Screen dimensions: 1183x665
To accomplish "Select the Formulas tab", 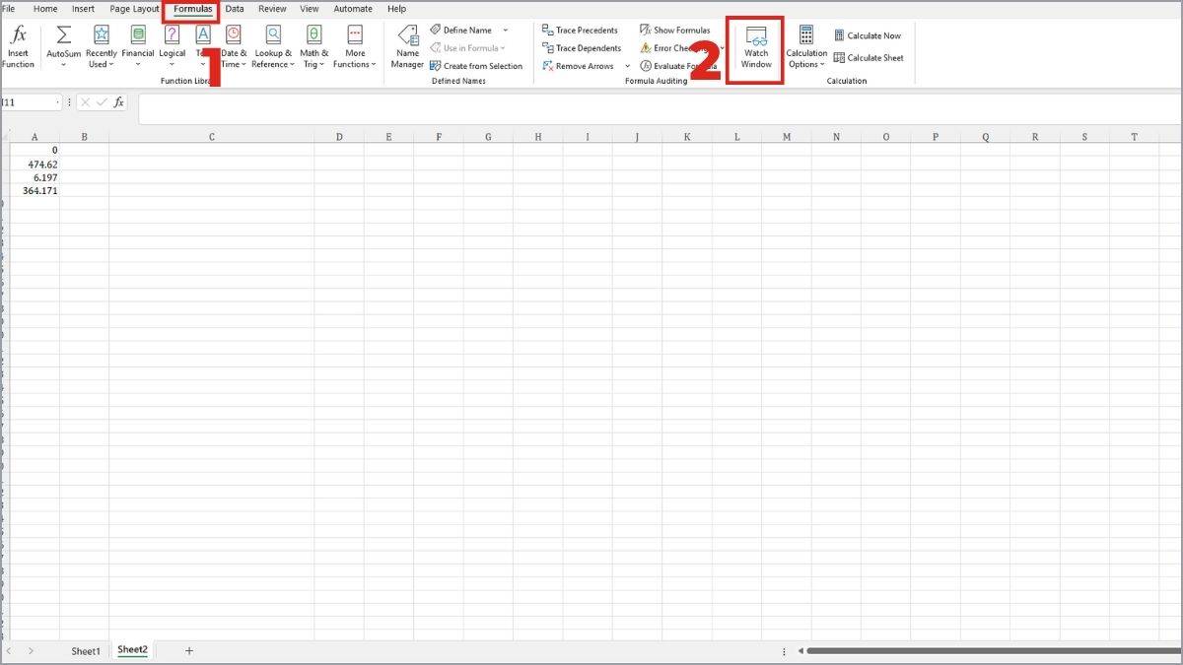I will coord(192,9).
